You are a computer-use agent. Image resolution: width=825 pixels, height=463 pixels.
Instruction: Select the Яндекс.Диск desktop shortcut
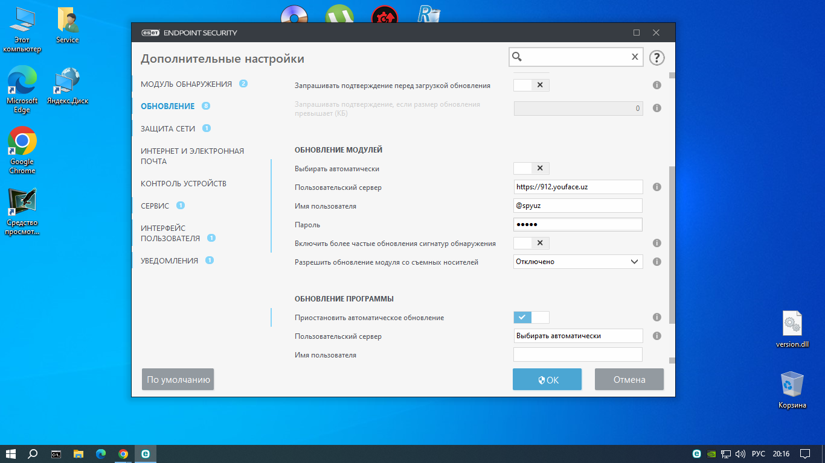[67, 86]
